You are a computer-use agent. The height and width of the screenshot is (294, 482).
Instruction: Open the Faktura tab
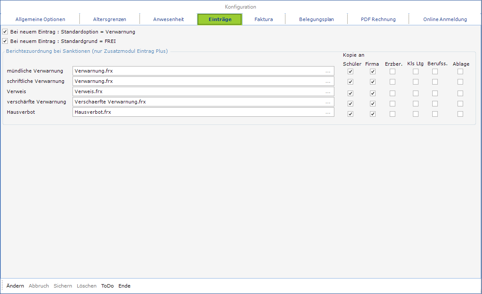(264, 19)
